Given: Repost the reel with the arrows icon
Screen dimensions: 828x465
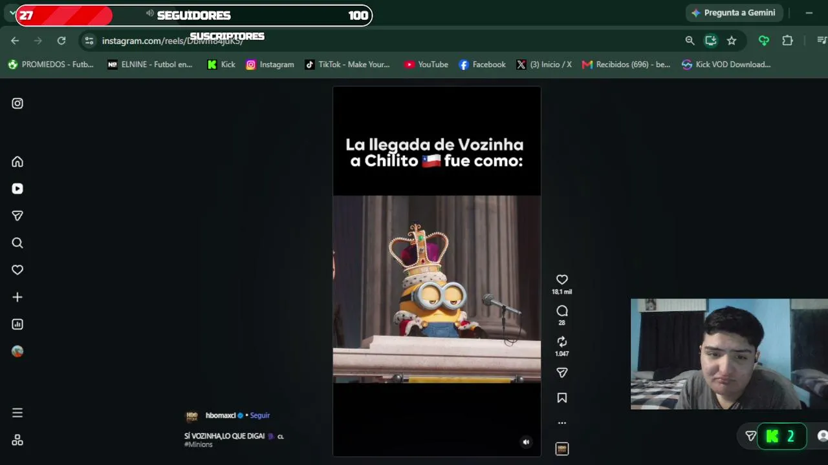Looking at the screenshot, I should (x=562, y=342).
